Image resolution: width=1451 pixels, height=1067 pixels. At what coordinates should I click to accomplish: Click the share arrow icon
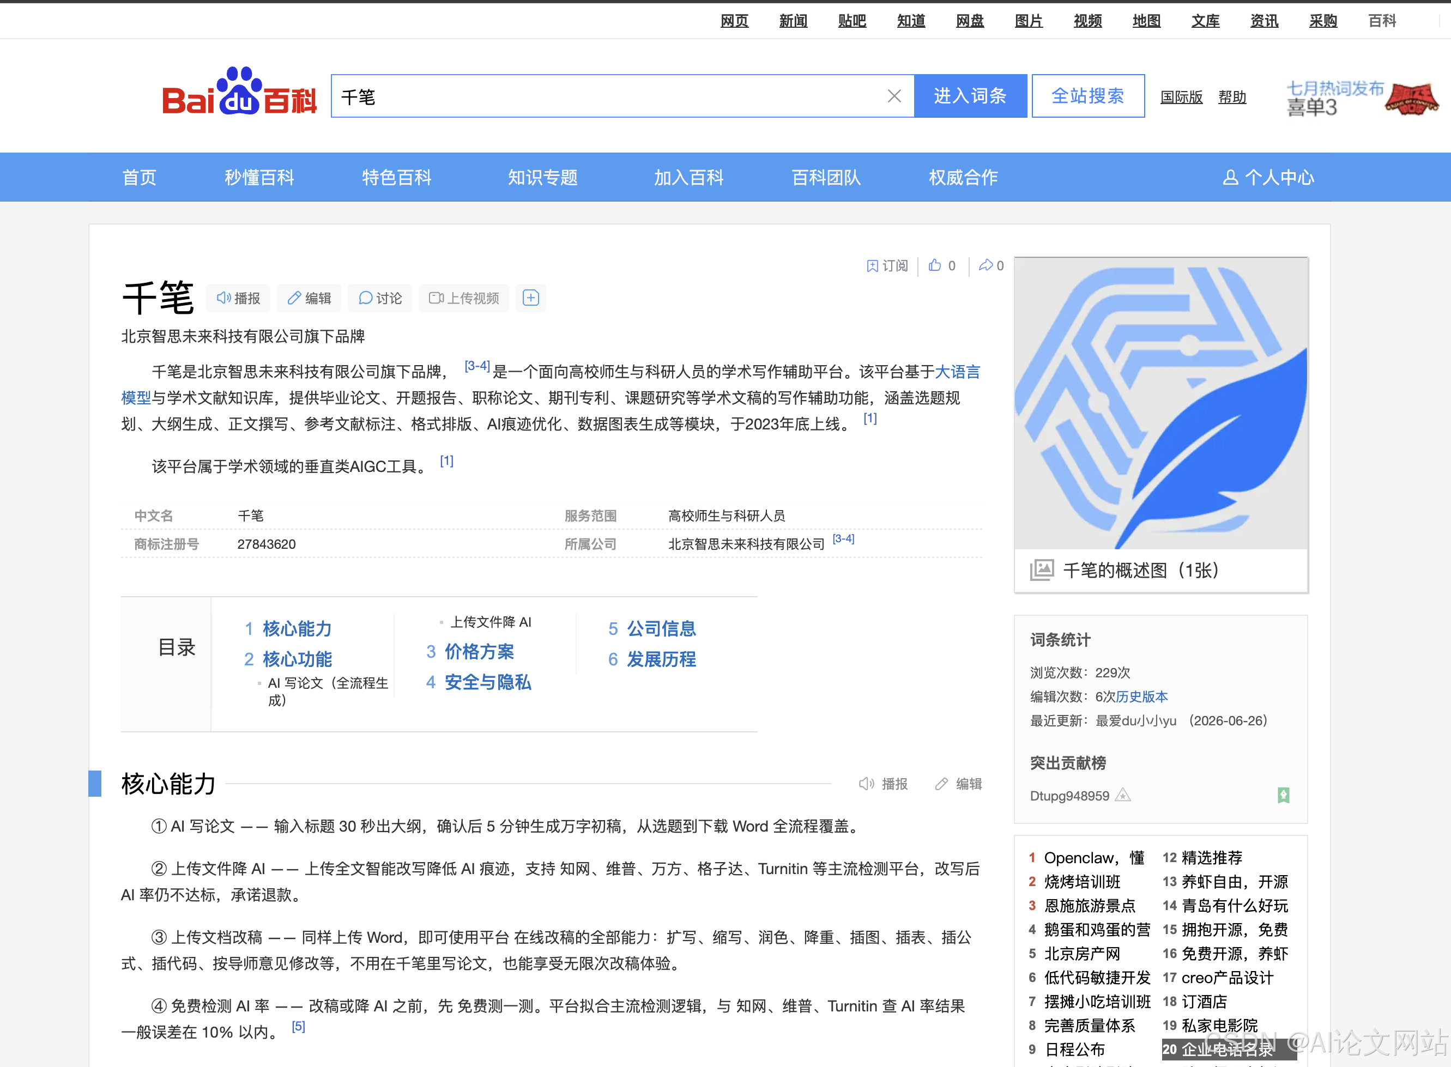click(x=985, y=265)
